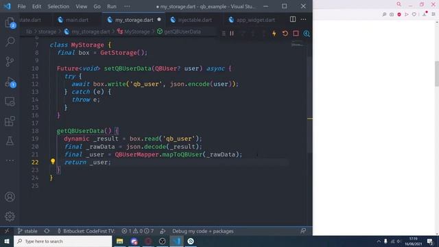Open OBS Studio from the taskbar

[x=162, y=241]
